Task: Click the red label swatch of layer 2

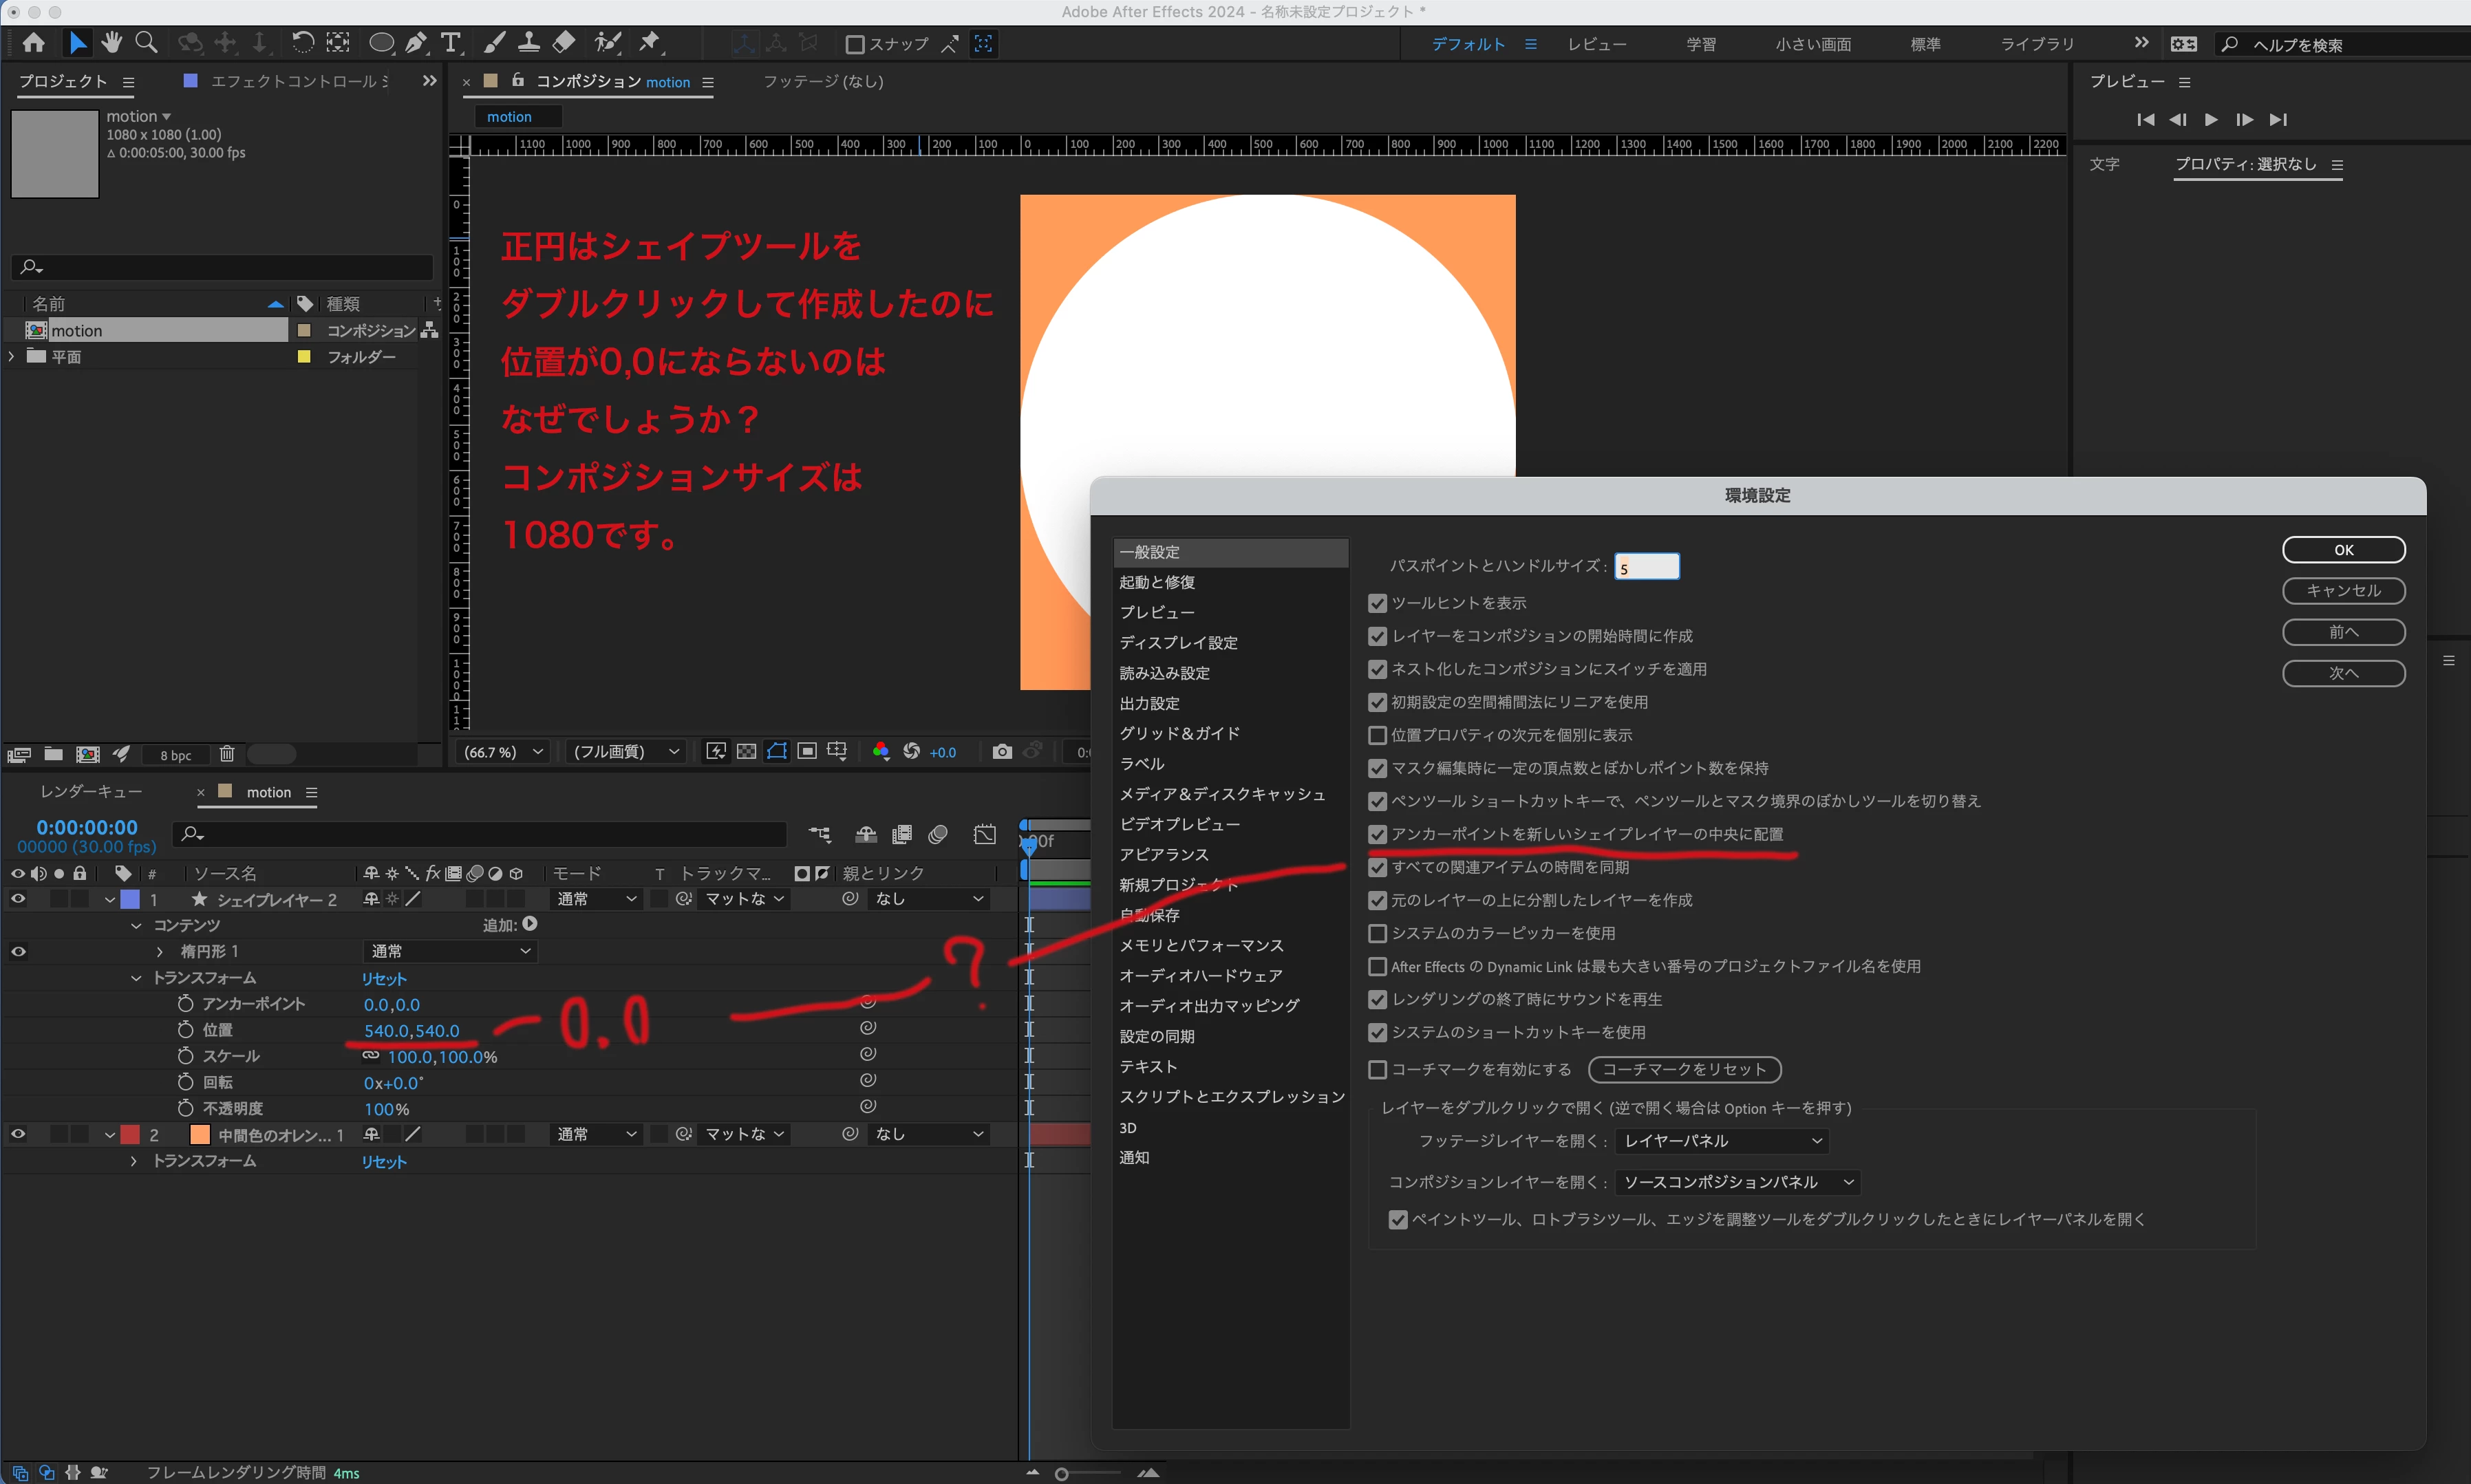Action: coord(130,1134)
